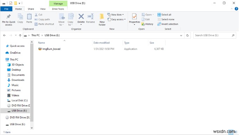Click the Copy ribbon icon
Screen dimensions: 239x135
coord(20,19)
